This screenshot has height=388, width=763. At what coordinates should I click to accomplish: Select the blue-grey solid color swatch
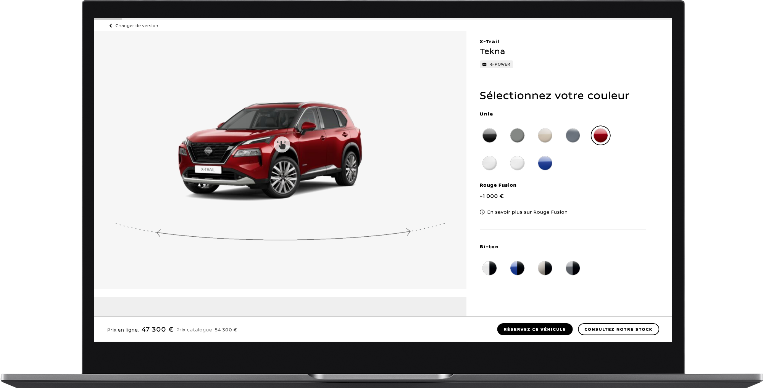pyautogui.click(x=573, y=135)
